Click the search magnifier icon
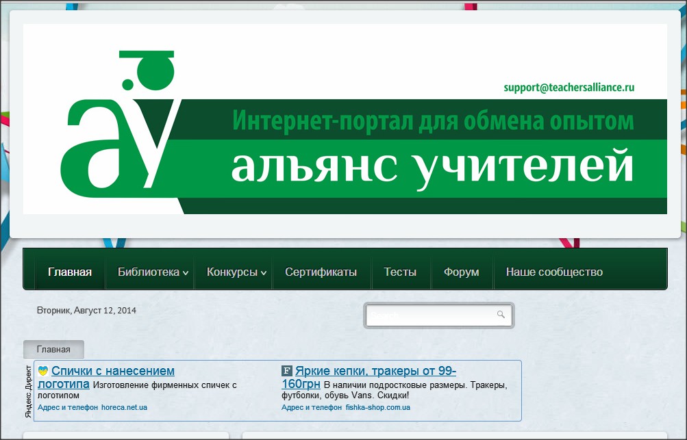The width and height of the screenshot is (687, 440). click(x=501, y=314)
